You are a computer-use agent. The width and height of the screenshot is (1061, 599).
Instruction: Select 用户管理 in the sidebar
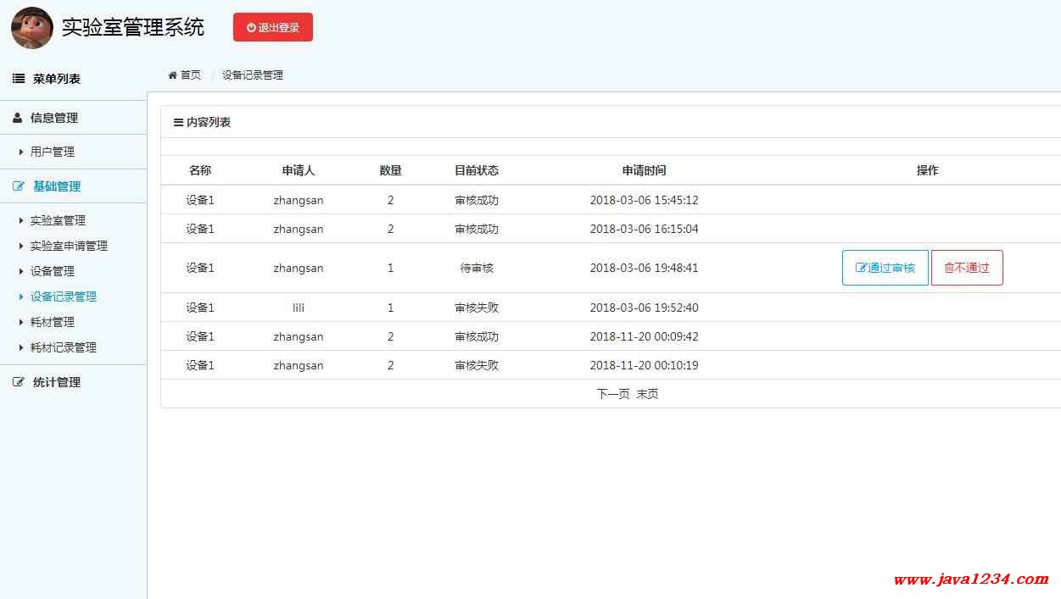pyautogui.click(x=53, y=152)
